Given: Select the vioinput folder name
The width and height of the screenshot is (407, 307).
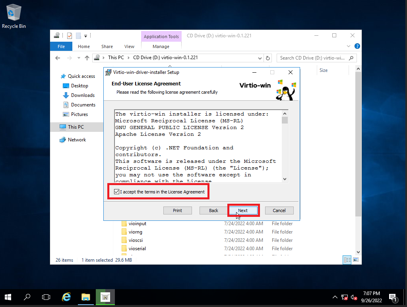Looking at the screenshot, I should 137,224.
